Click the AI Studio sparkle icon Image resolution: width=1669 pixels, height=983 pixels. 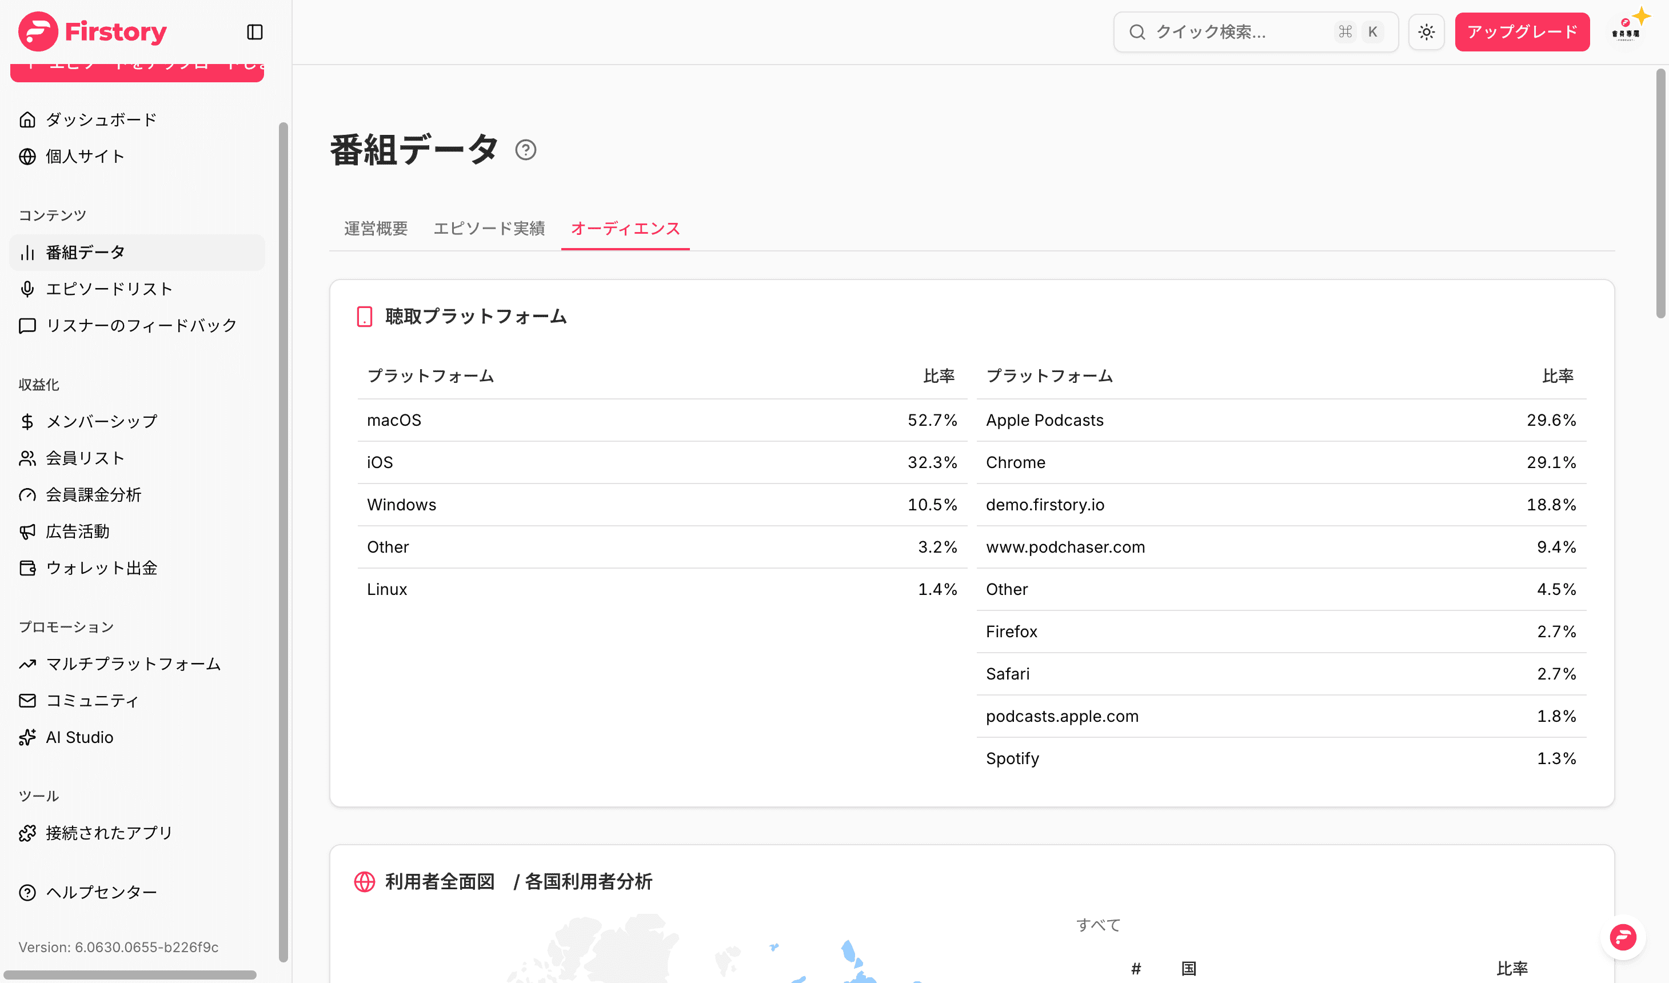pos(27,737)
